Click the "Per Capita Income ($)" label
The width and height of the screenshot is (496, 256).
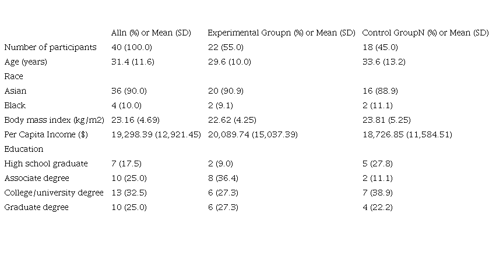48,134
